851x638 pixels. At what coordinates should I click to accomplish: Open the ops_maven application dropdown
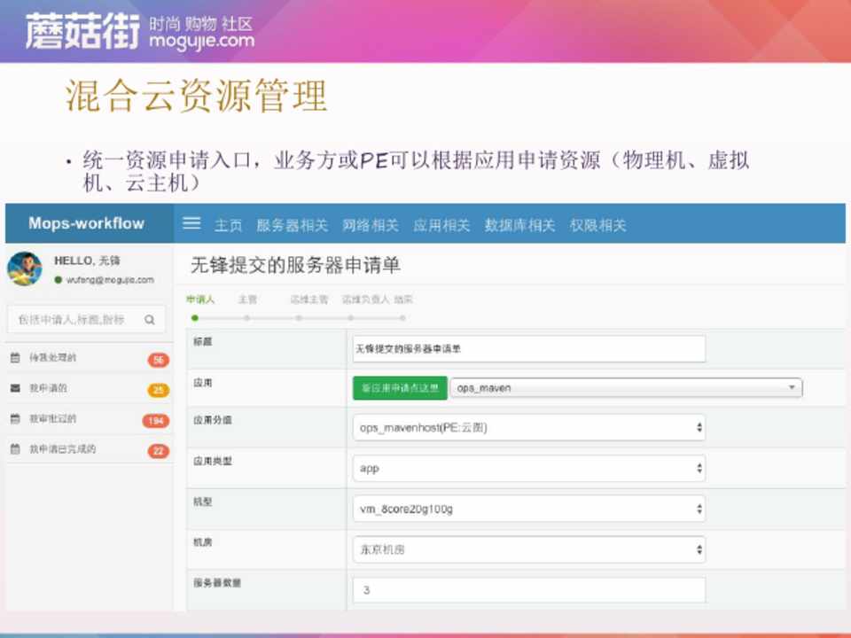coord(626,388)
